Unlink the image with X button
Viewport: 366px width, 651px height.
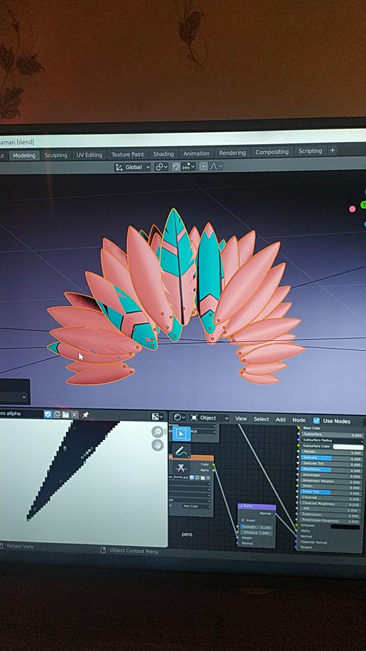pos(74,415)
